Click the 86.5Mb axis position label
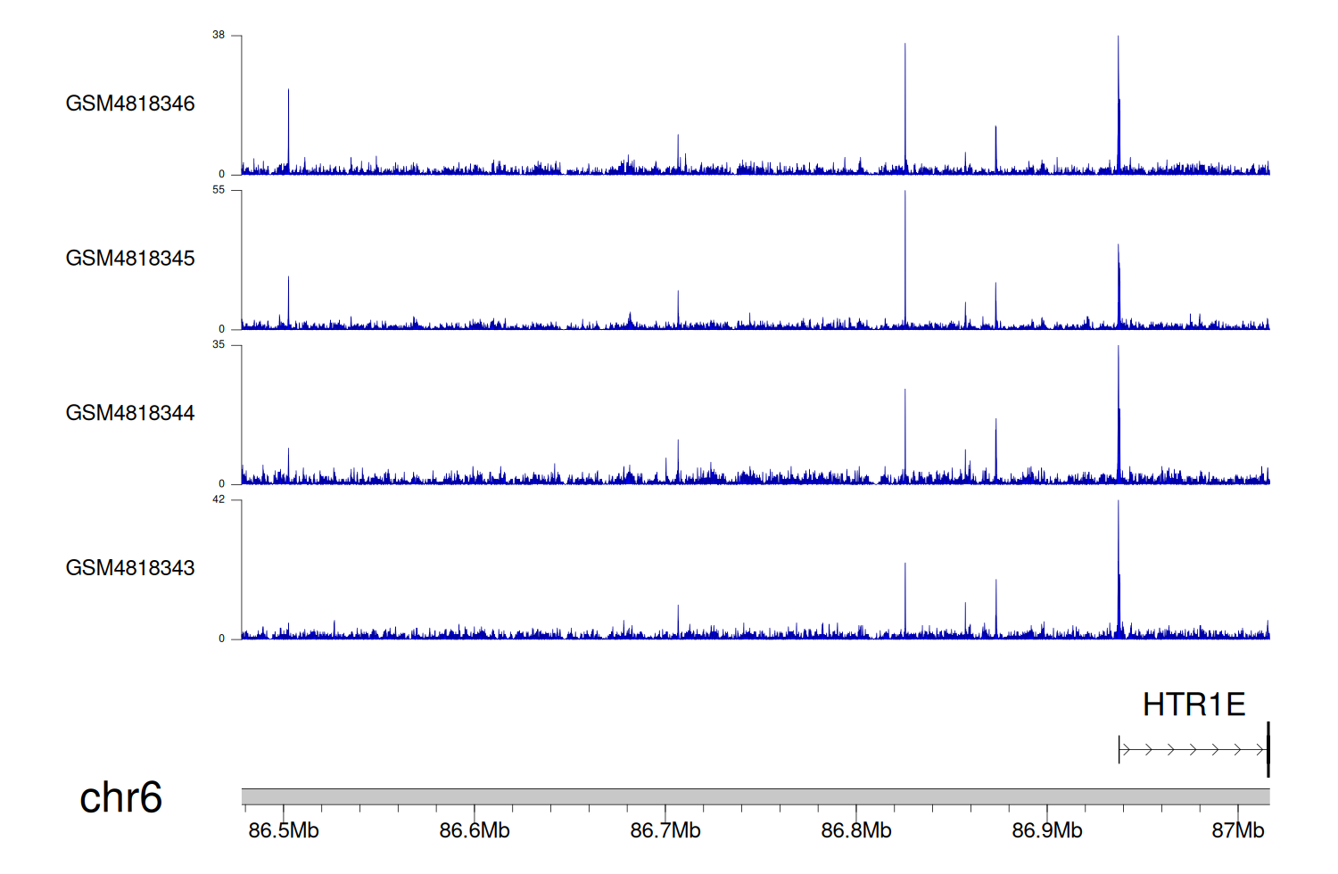Screen dimensions: 1338x874 click(284, 831)
